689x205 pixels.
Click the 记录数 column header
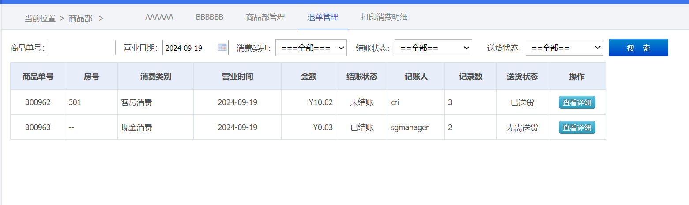pyautogui.click(x=471, y=77)
